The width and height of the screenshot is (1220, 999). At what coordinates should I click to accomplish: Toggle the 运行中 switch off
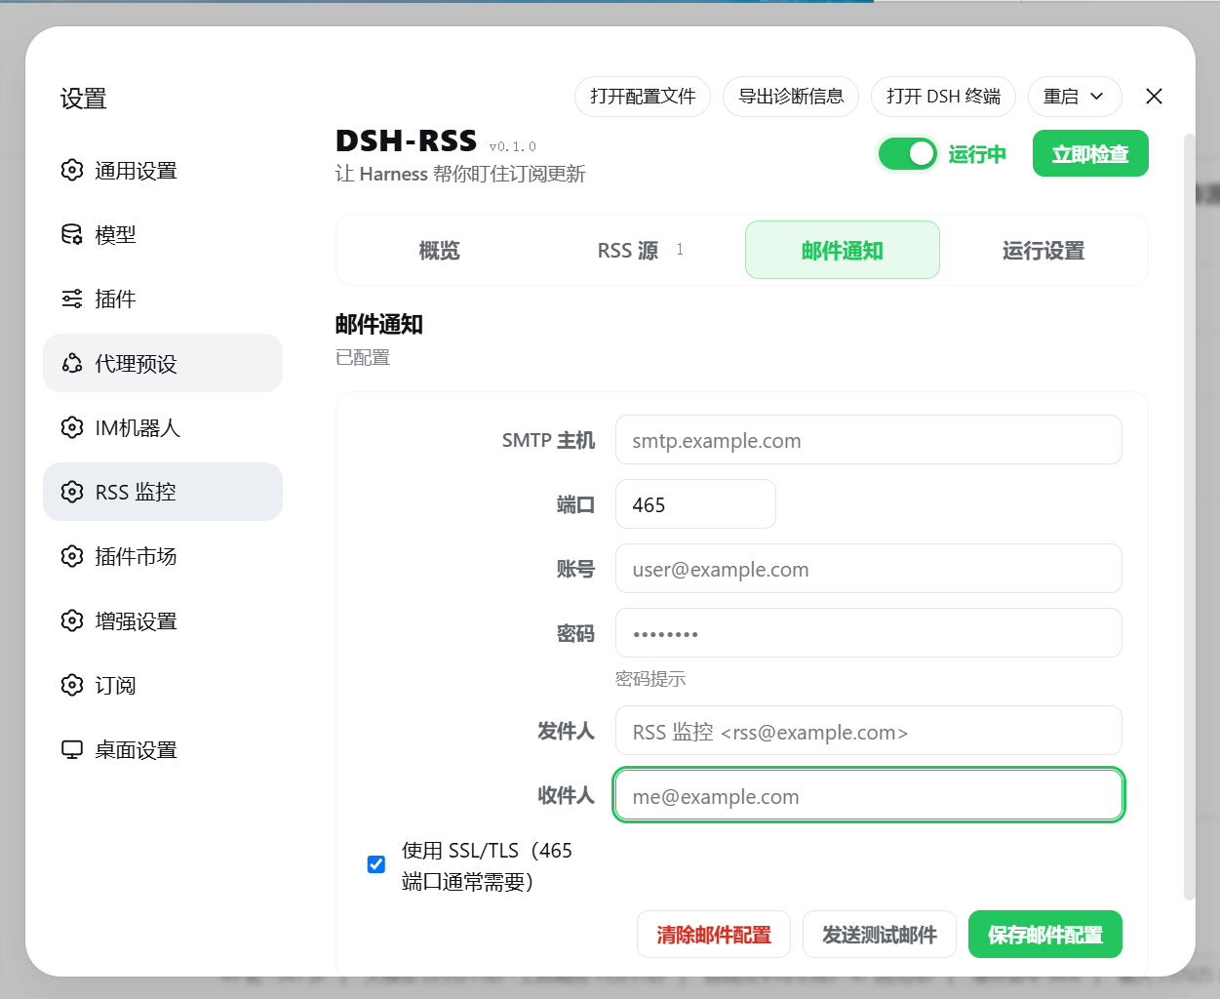(x=907, y=154)
